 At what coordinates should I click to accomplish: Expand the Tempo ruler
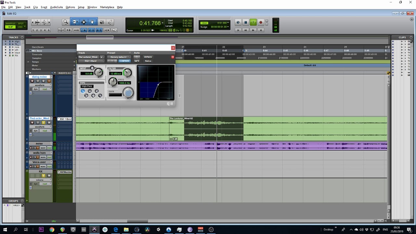28,62
